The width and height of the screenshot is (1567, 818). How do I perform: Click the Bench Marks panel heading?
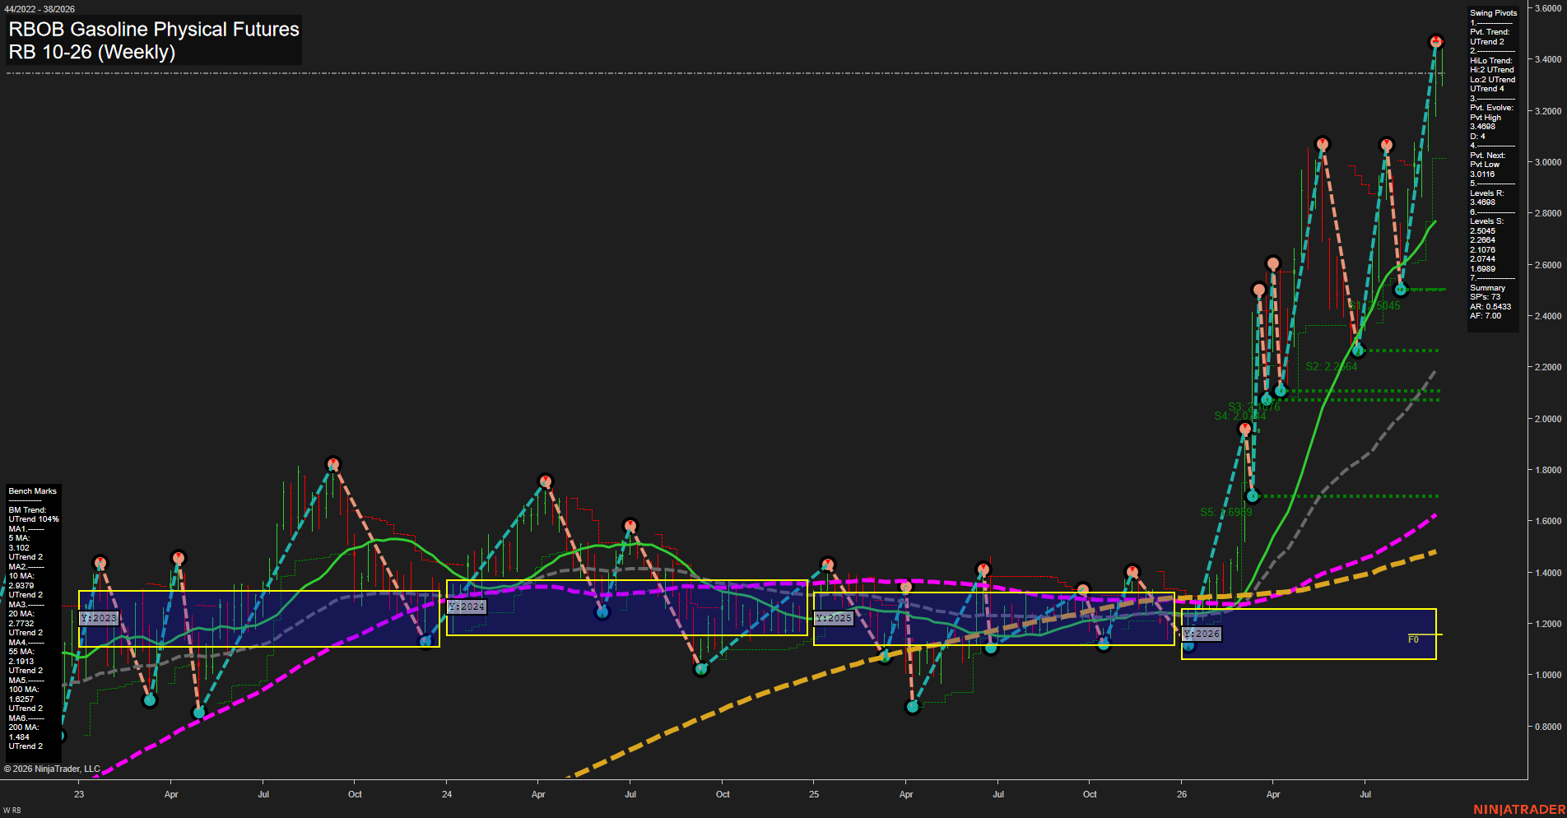pyautogui.click(x=32, y=491)
